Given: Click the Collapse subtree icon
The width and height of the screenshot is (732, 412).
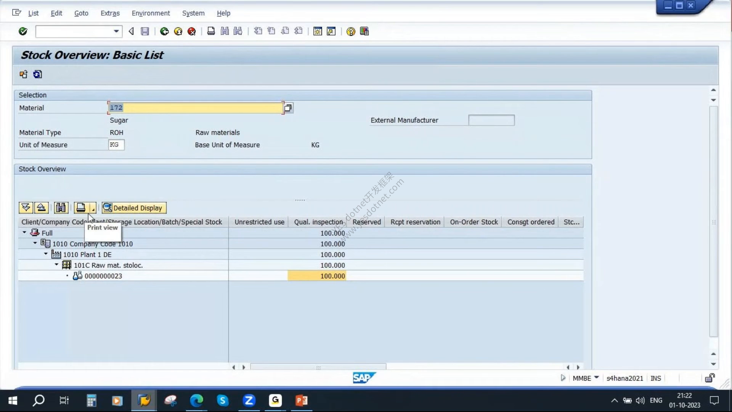Looking at the screenshot, I should (x=41, y=208).
